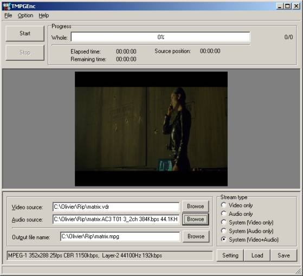Viewport: 303px width, 276px height.
Task: Click the video preview frame
Action: (151, 129)
